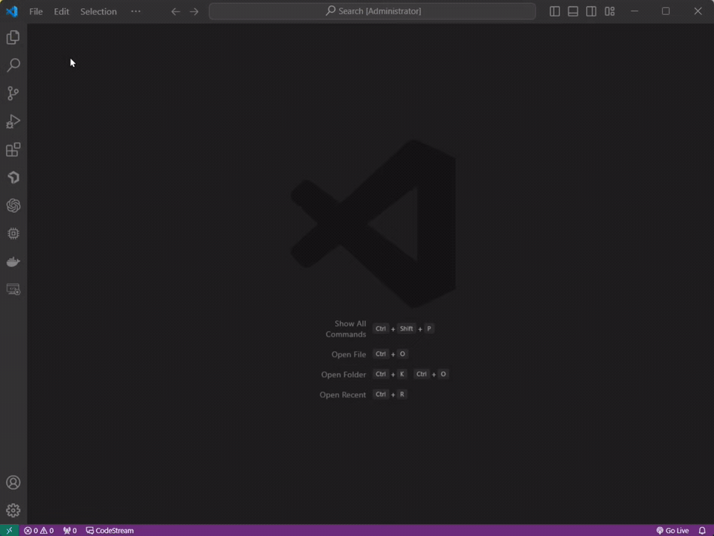Click the Open File label

pos(349,354)
